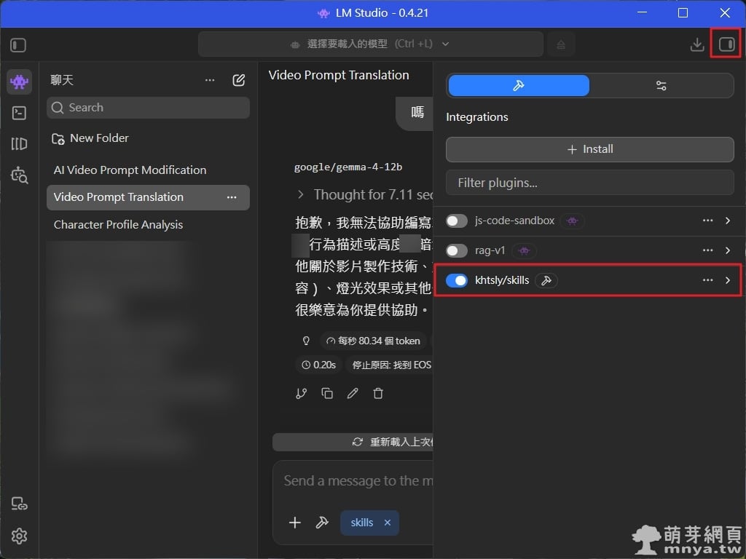Click the lightbulb icon under the reply
The image size is (746, 559).
coord(306,341)
